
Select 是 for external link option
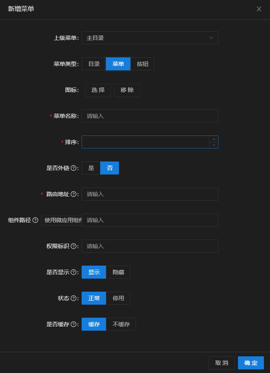point(91,168)
